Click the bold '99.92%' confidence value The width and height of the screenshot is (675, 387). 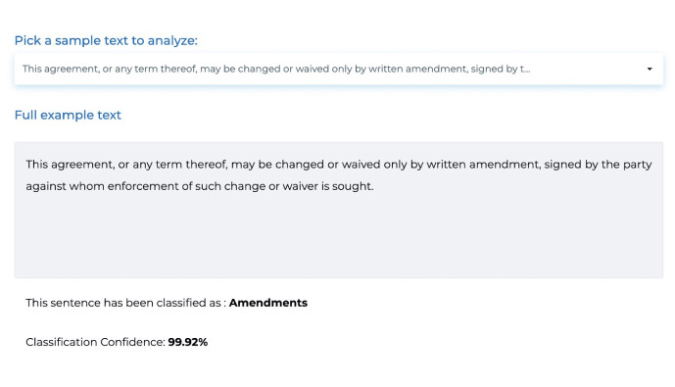tap(188, 342)
